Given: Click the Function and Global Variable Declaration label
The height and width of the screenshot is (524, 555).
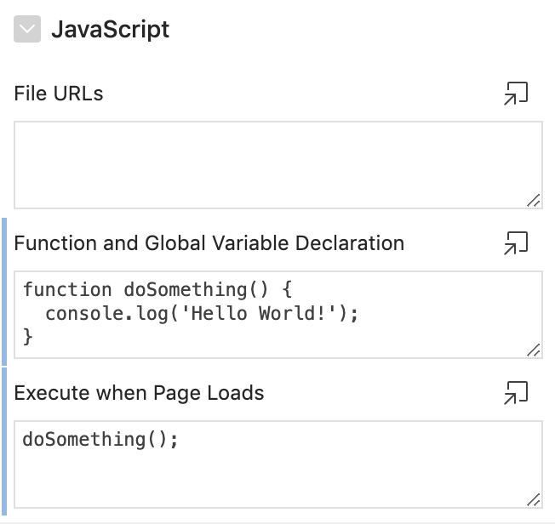Looking at the screenshot, I should coord(209,243).
